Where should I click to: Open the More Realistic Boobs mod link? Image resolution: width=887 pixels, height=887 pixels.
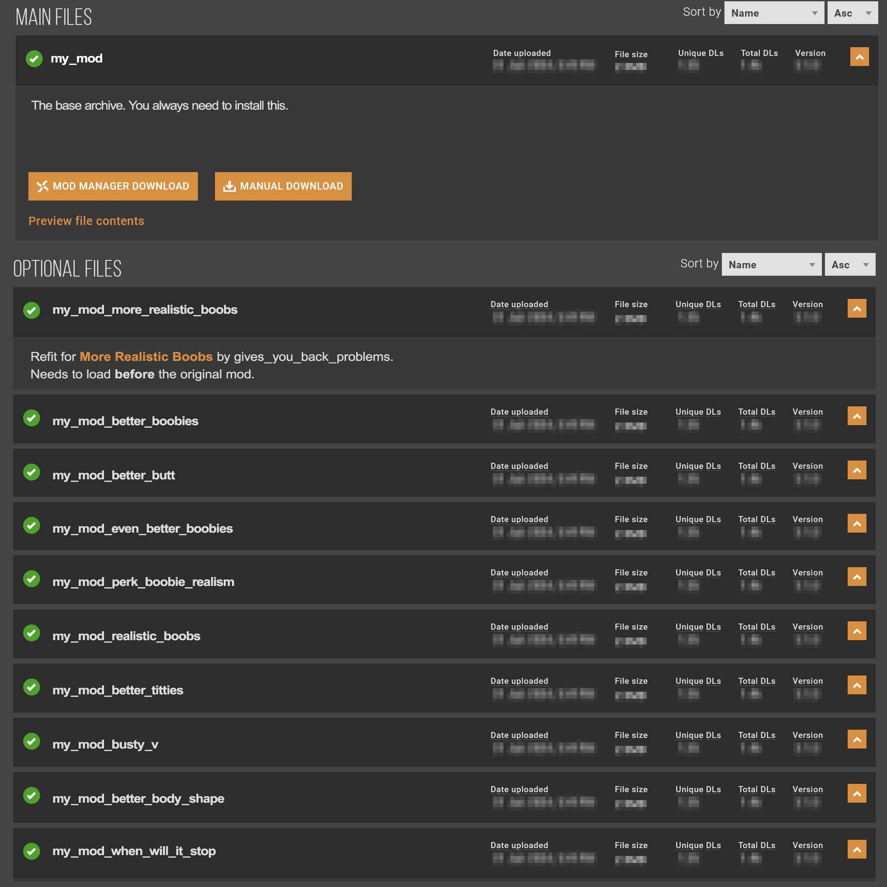tap(146, 357)
